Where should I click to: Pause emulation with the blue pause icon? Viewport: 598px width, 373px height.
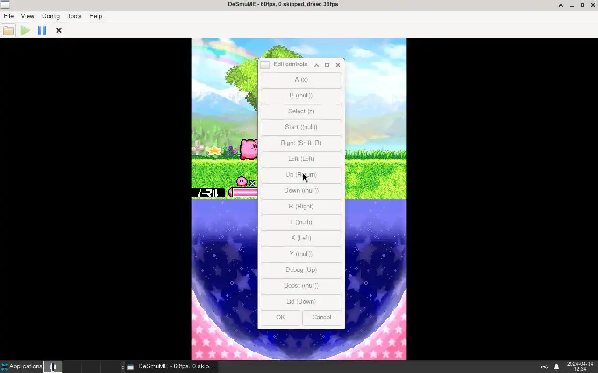tap(42, 30)
